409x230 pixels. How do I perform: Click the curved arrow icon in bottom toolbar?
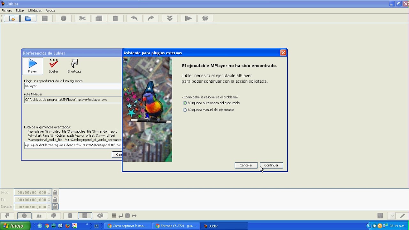(x=8, y=216)
